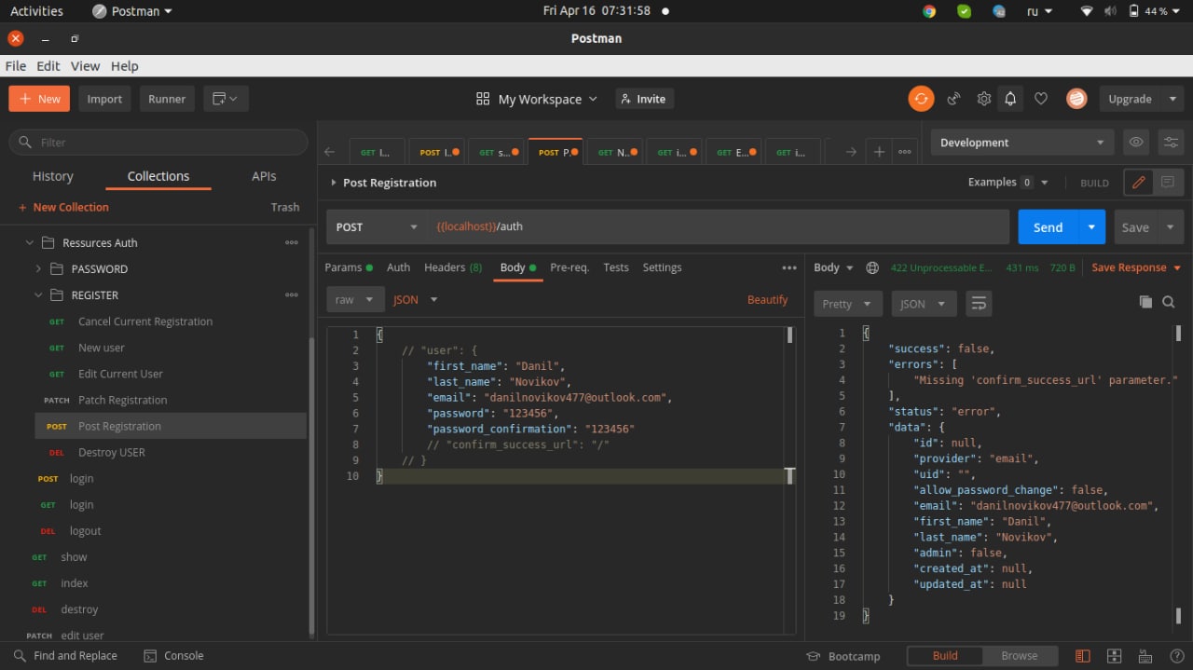Click the request URL field
The height and width of the screenshot is (670, 1193).
[x=719, y=227]
